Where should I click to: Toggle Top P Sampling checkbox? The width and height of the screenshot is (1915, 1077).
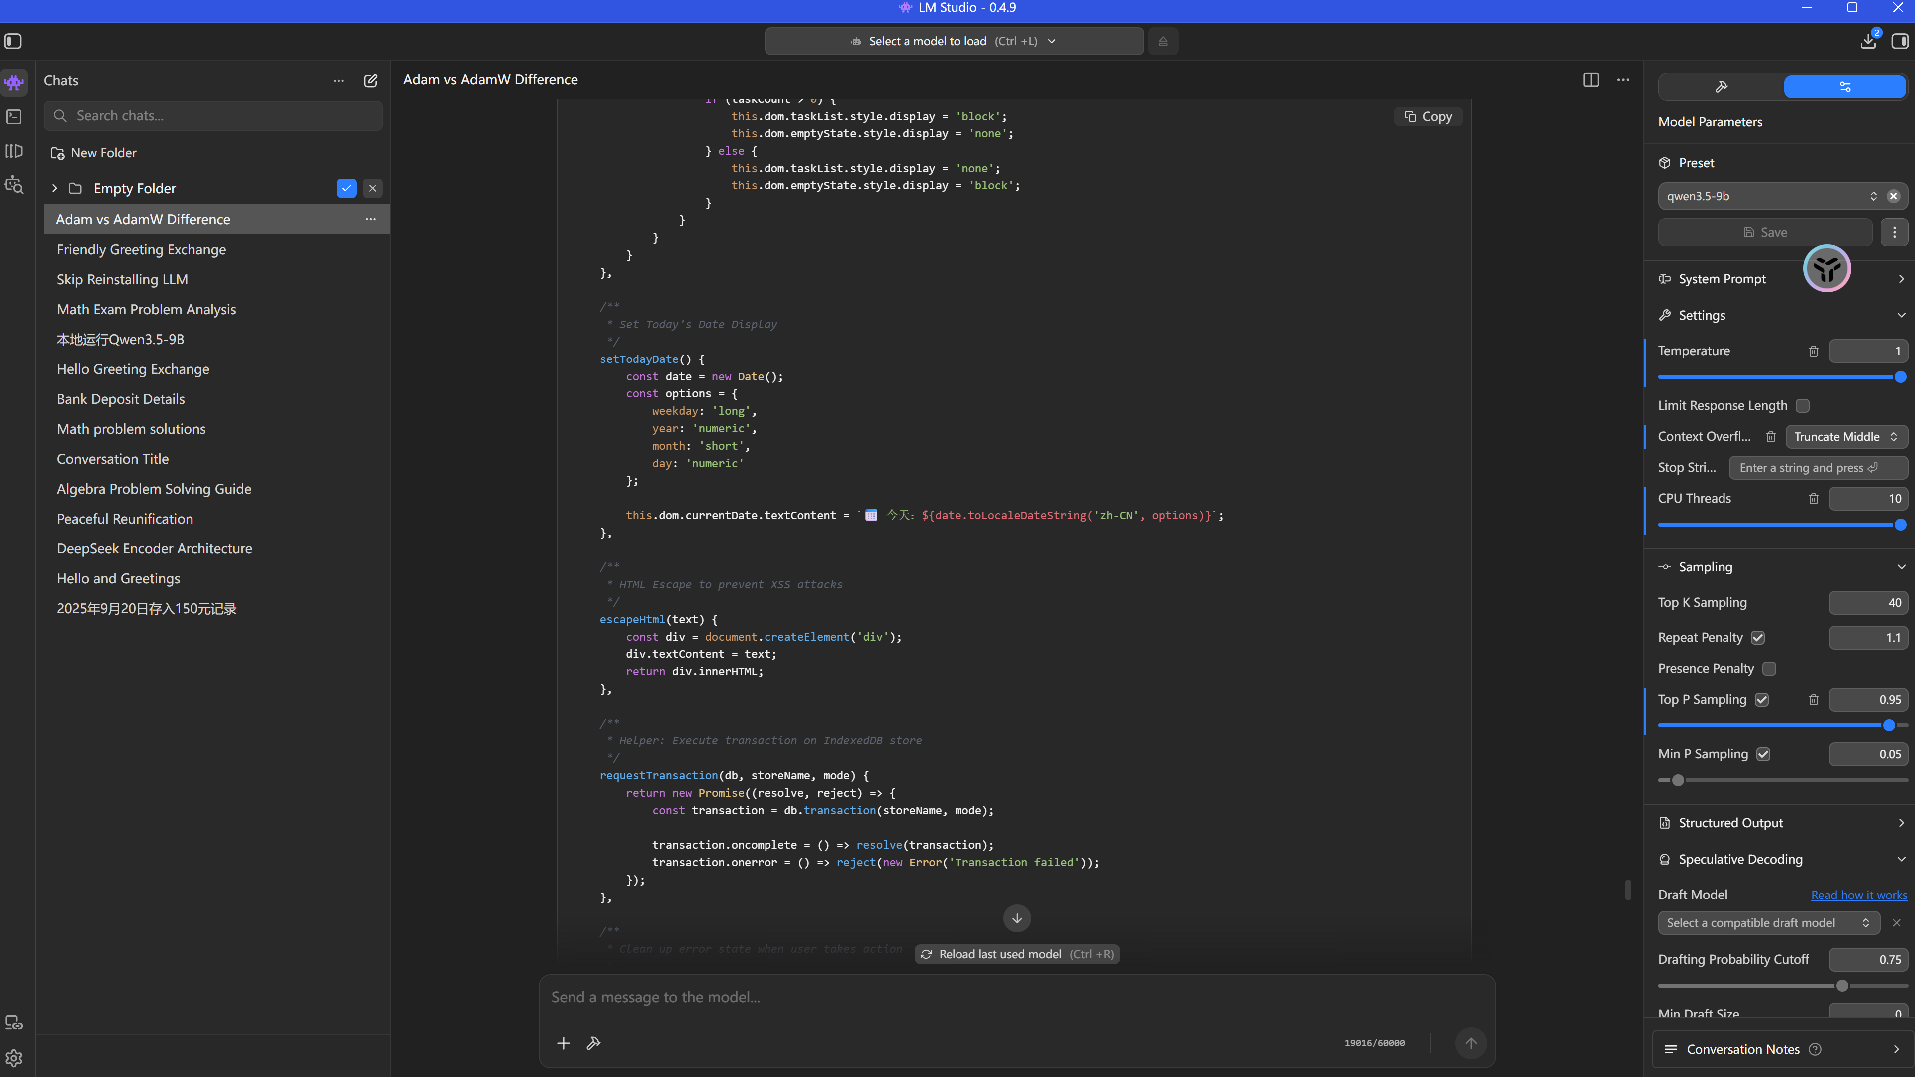1762,700
